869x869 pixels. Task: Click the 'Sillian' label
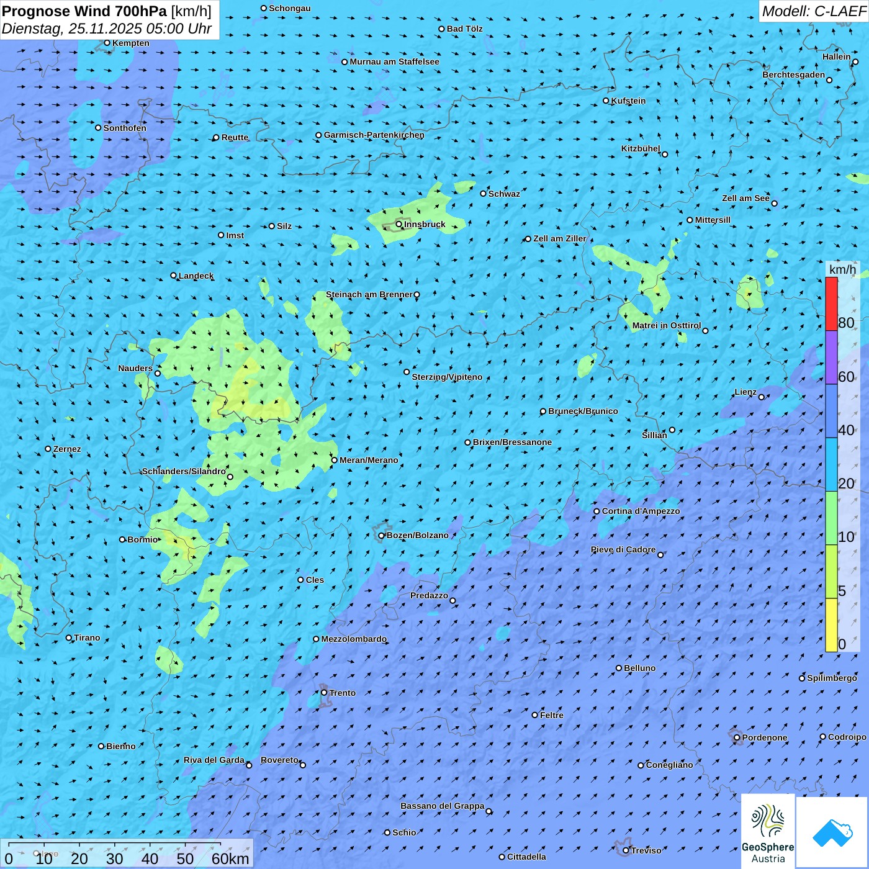654,435
